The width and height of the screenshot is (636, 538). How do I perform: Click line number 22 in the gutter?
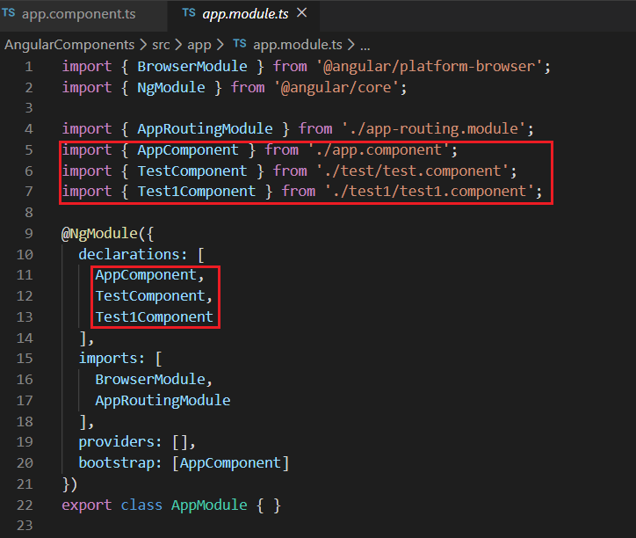click(25, 505)
